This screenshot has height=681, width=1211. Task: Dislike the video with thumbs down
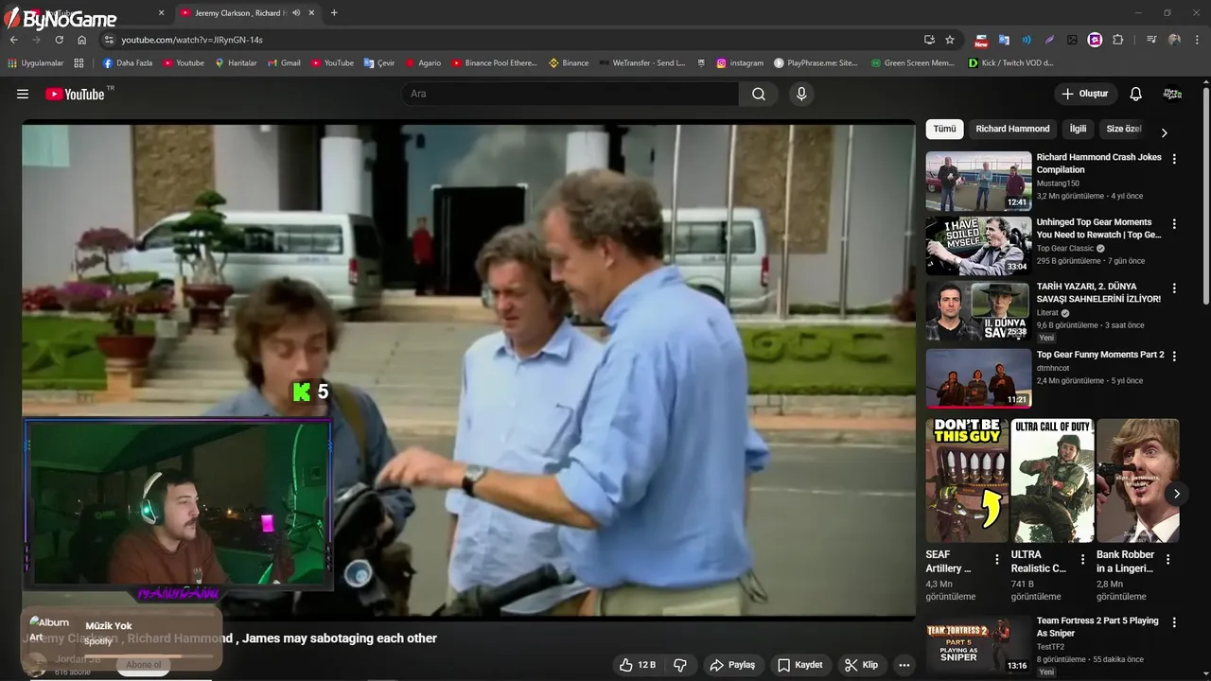tap(680, 665)
